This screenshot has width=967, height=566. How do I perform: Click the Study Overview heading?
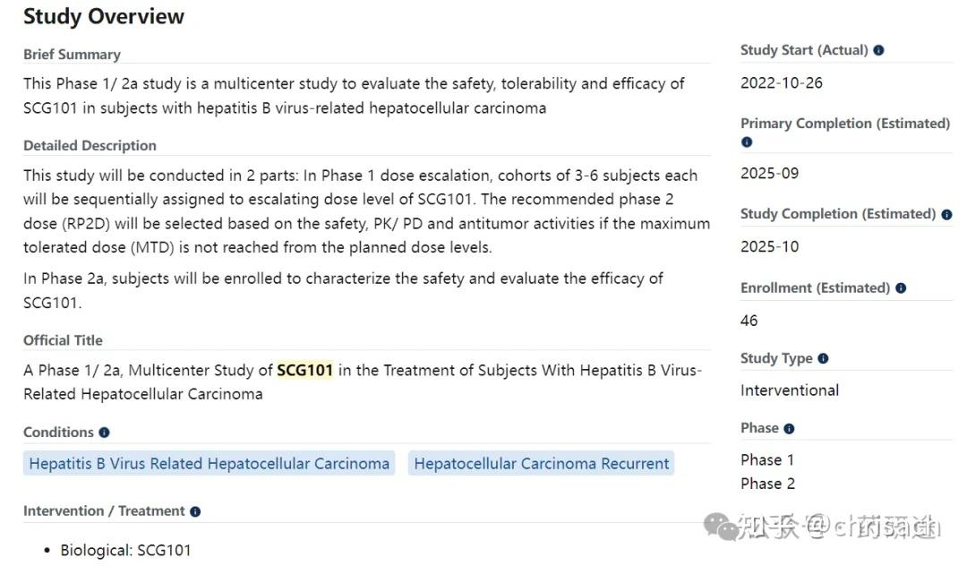click(104, 16)
